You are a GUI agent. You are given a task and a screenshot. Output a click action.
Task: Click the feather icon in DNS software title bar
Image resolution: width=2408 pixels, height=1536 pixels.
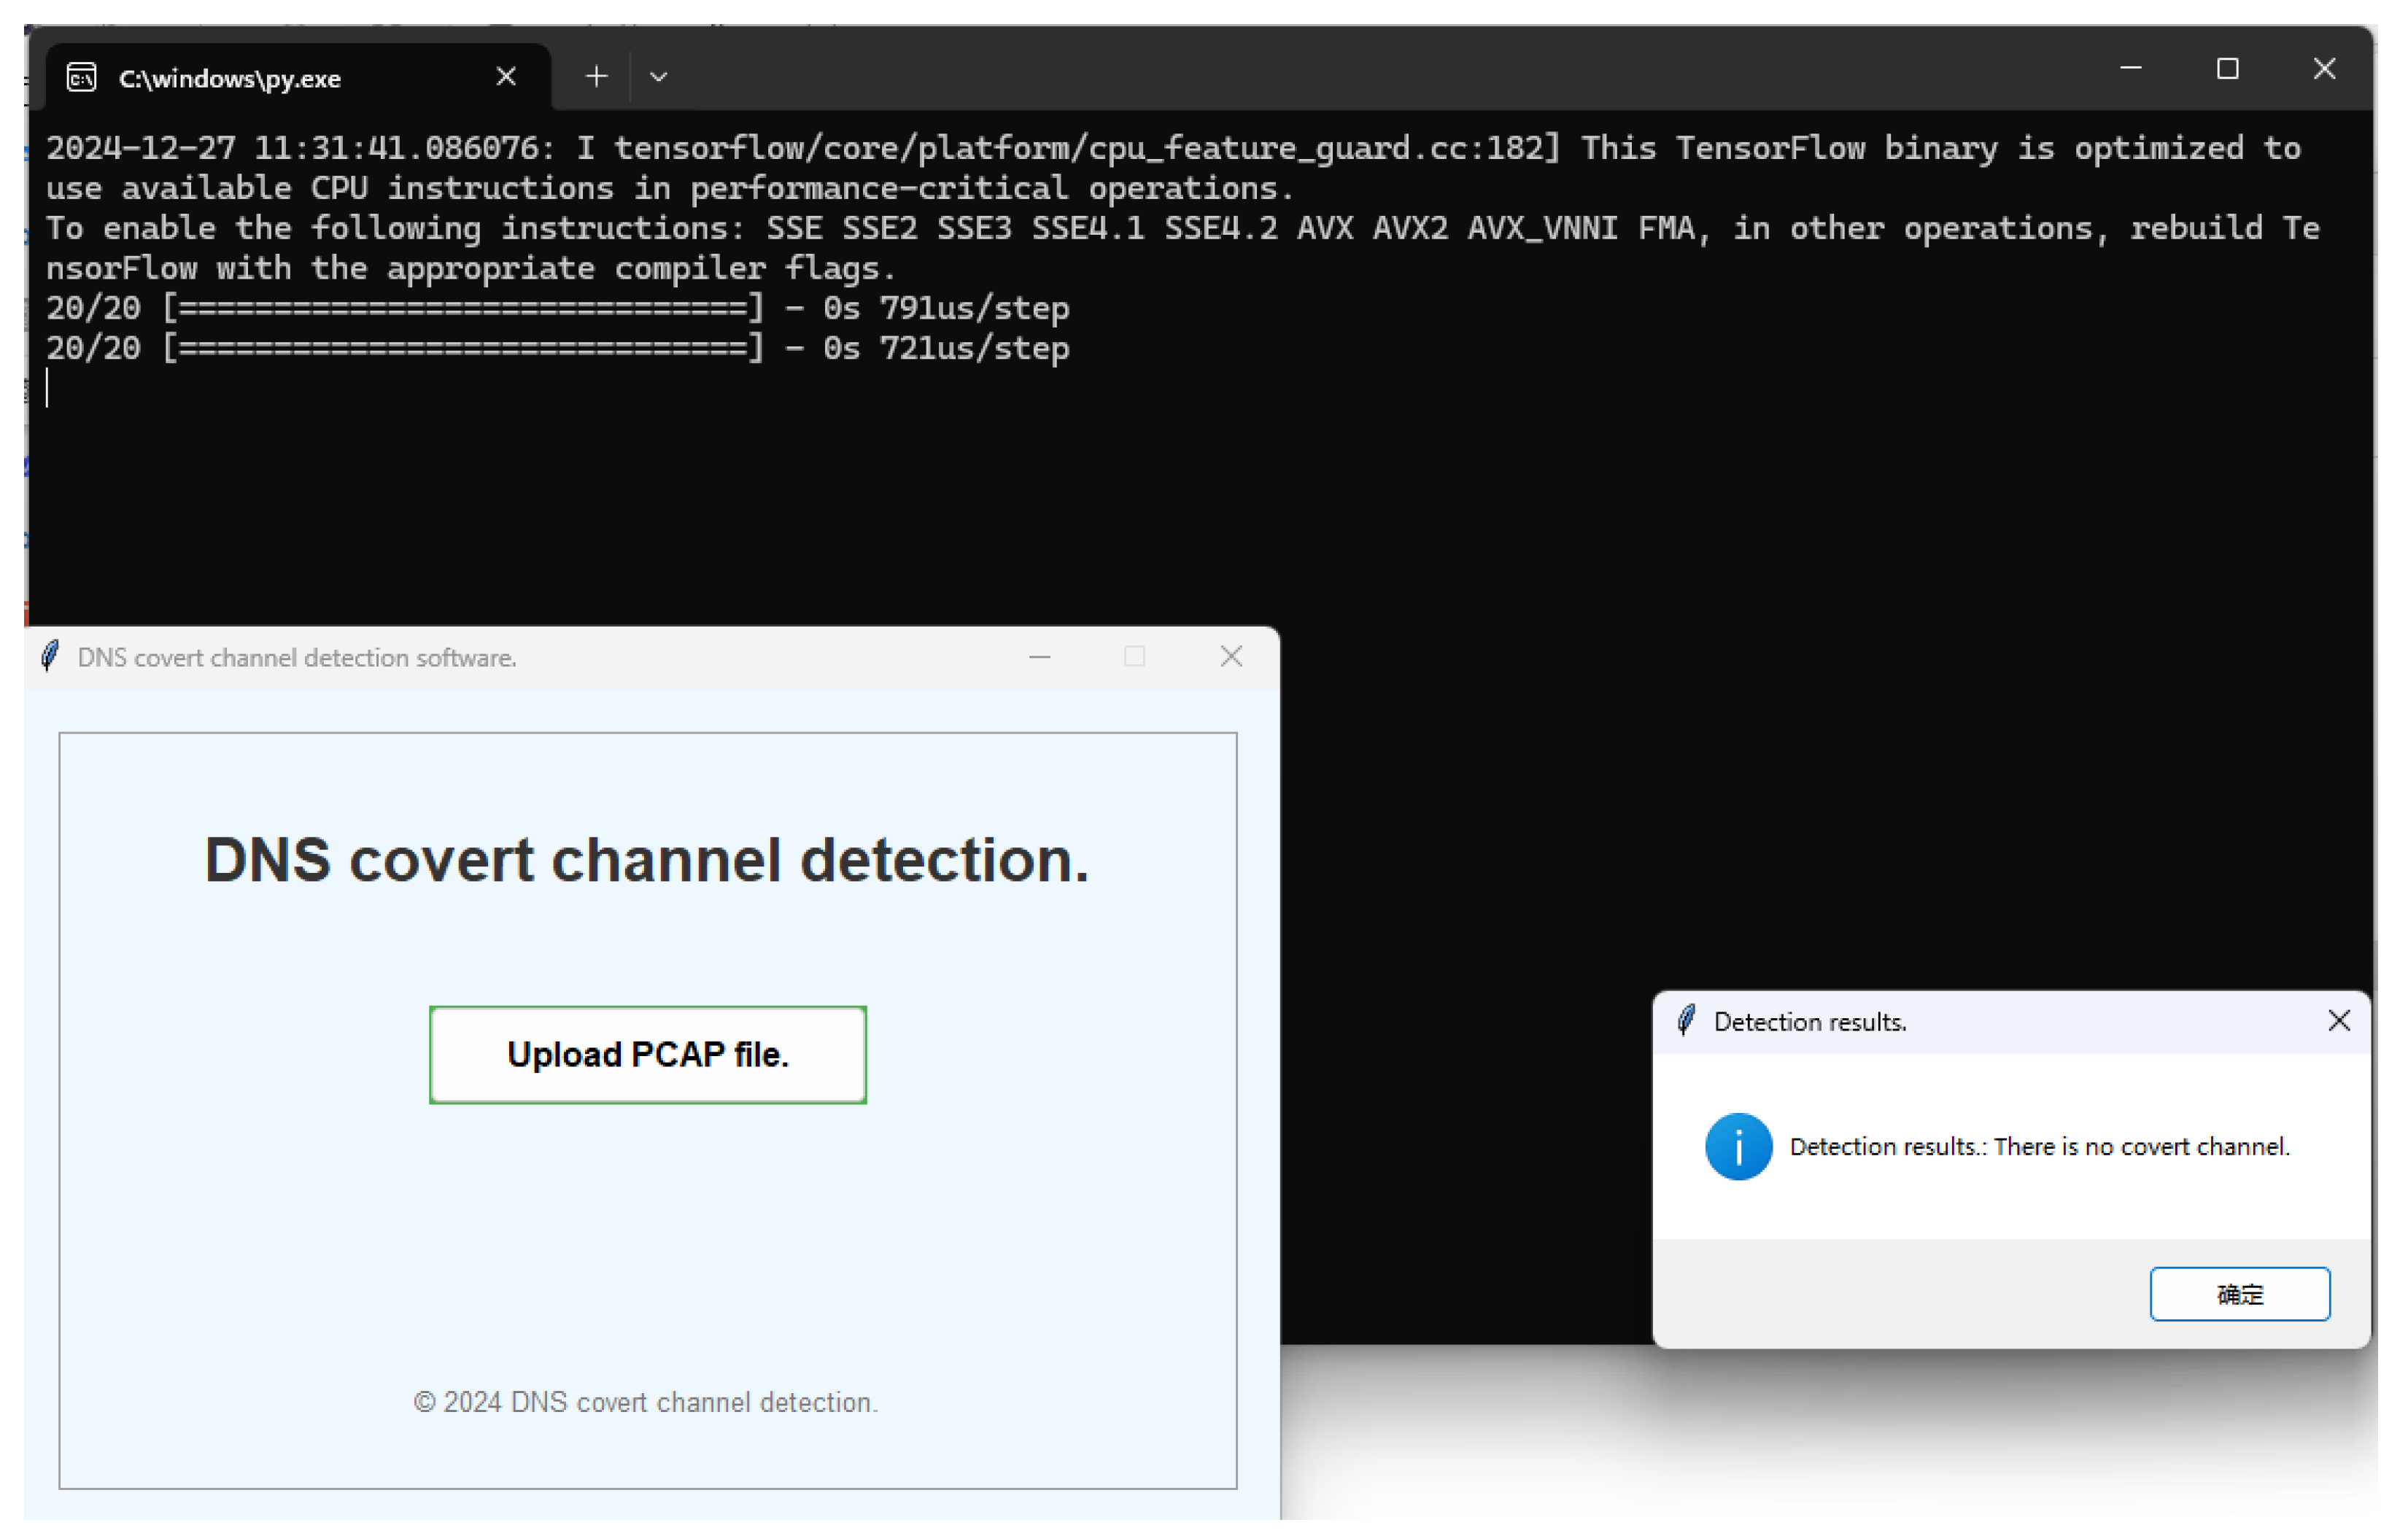(50, 657)
